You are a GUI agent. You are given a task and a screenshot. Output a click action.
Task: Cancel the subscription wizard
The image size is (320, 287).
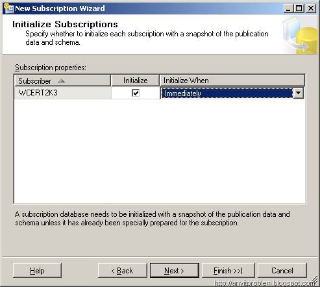[x=282, y=271]
